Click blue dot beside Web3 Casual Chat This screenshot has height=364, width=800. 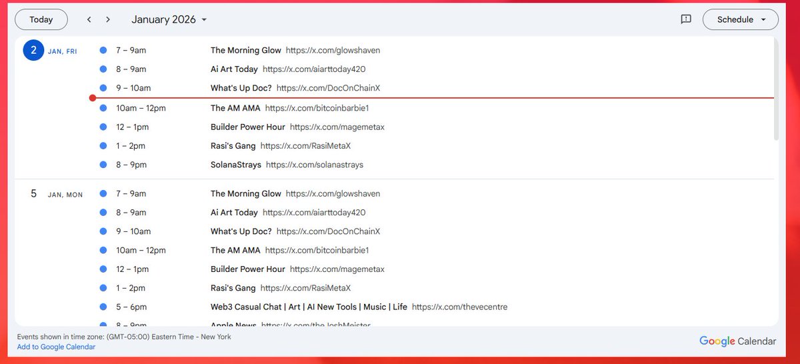[103, 307]
